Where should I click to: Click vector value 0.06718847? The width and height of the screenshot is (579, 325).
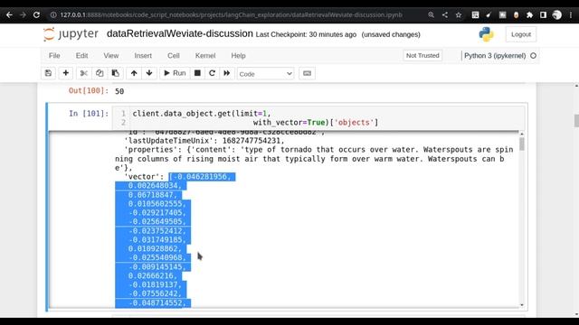pos(153,195)
